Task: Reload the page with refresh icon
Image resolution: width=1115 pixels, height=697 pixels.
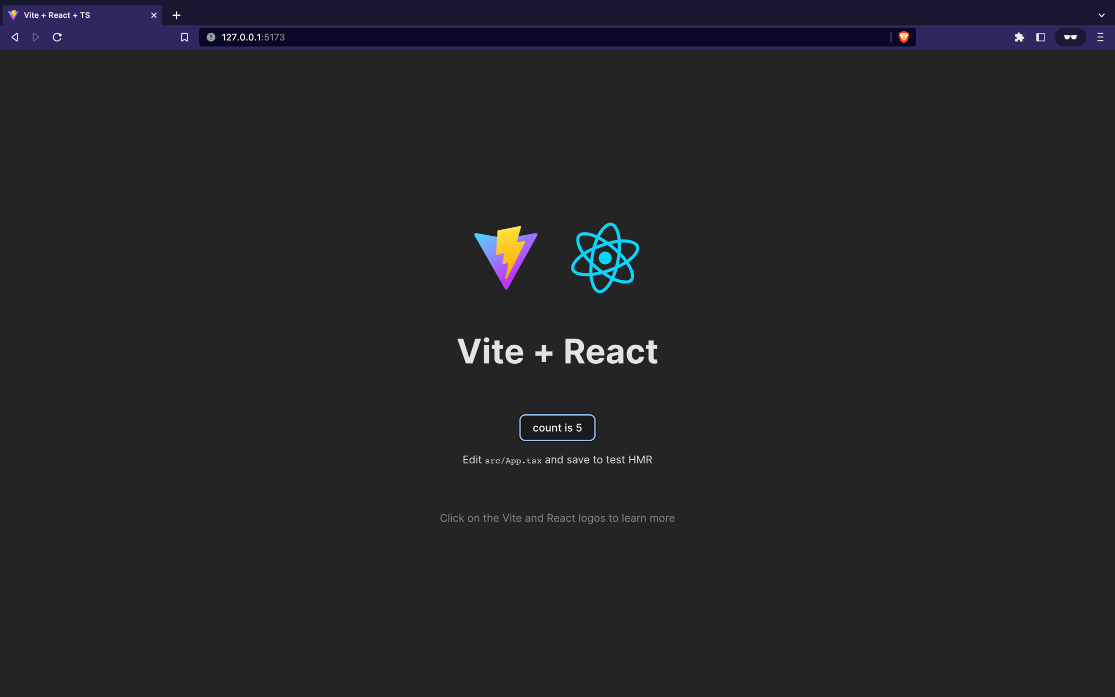Action: click(57, 37)
